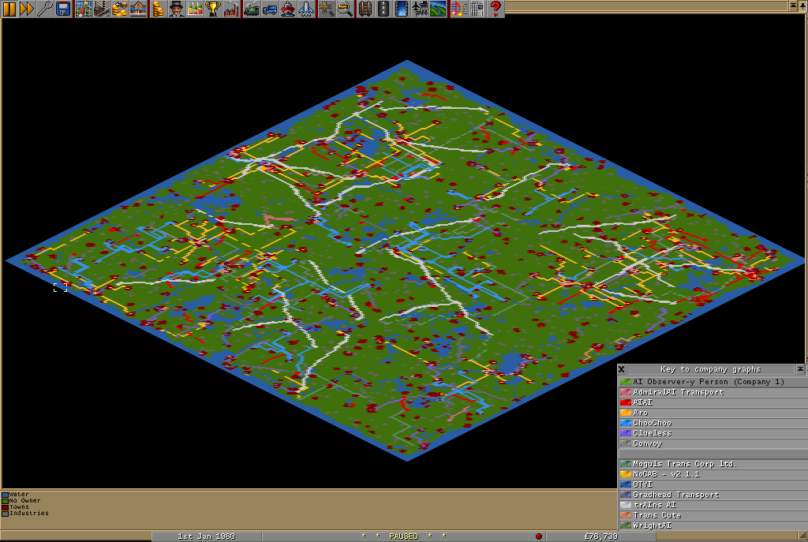
Task: Click the company money £76,738
Action: (600, 536)
